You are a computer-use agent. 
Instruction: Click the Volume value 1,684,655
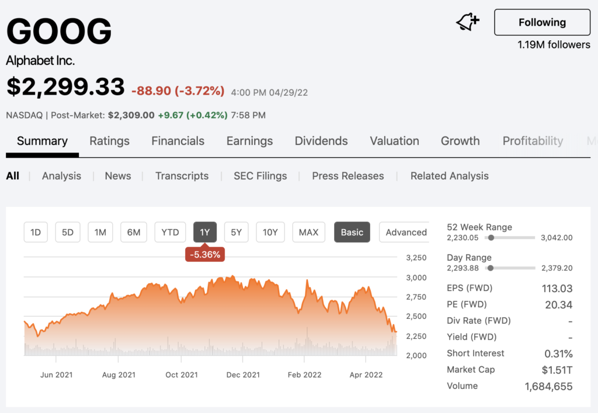[548, 387]
